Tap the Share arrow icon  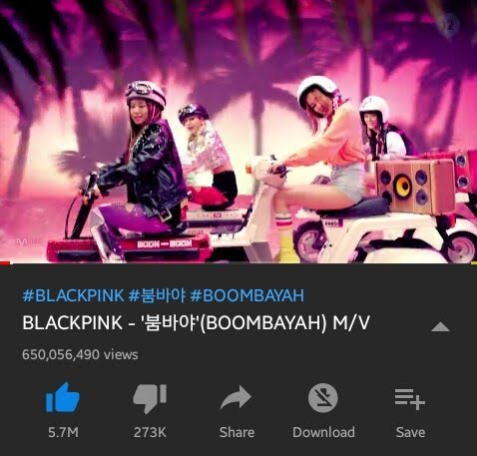coord(237,397)
